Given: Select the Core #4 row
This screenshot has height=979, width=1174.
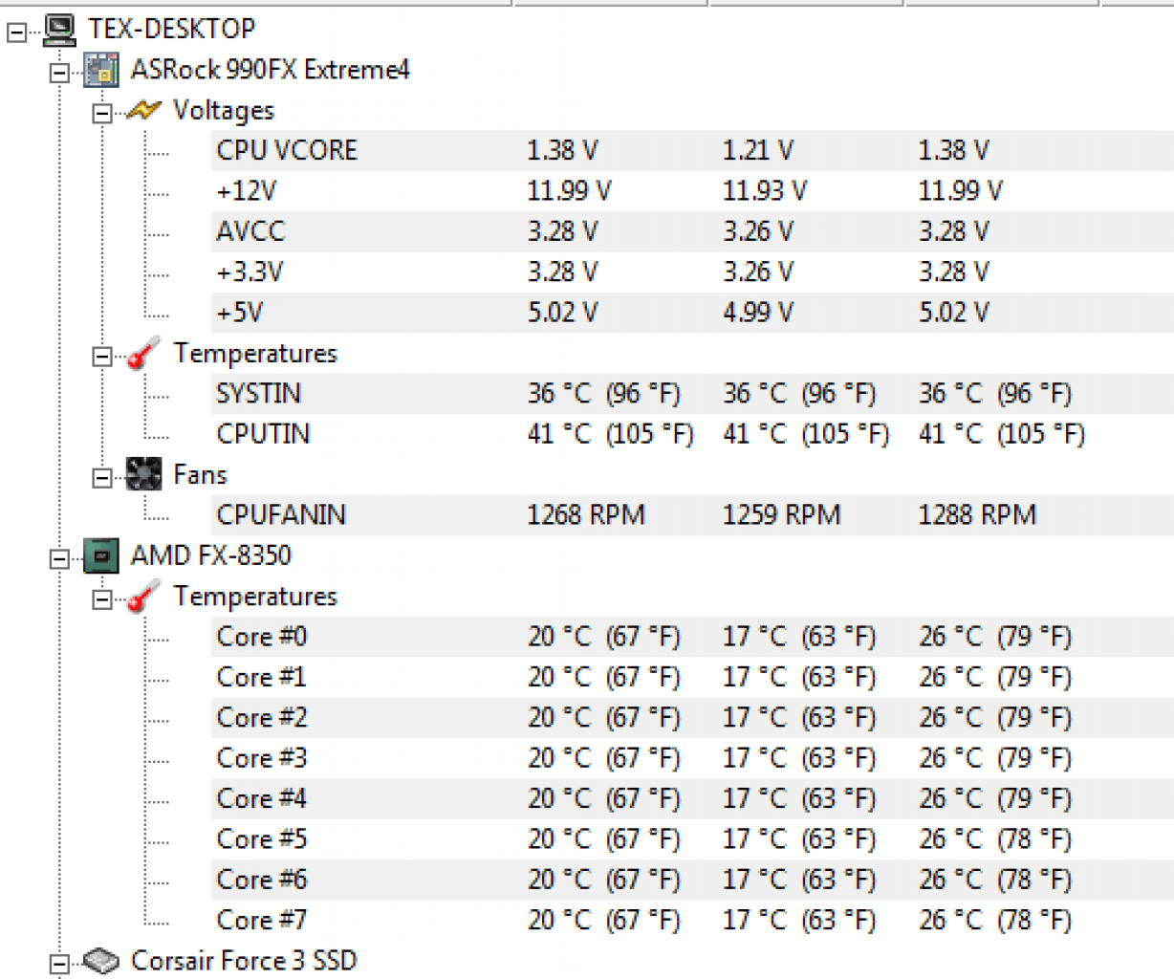Looking at the screenshot, I should coord(692,798).
